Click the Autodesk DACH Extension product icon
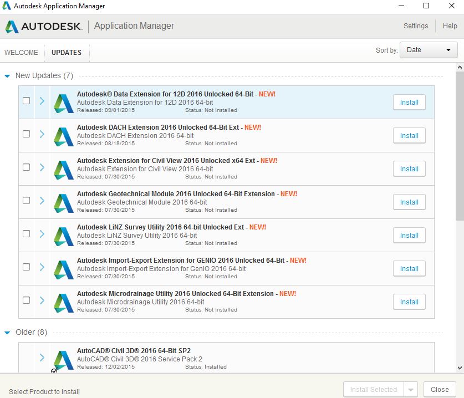Image resolution: width=464 pixels, height=398 pixels. 62,135
